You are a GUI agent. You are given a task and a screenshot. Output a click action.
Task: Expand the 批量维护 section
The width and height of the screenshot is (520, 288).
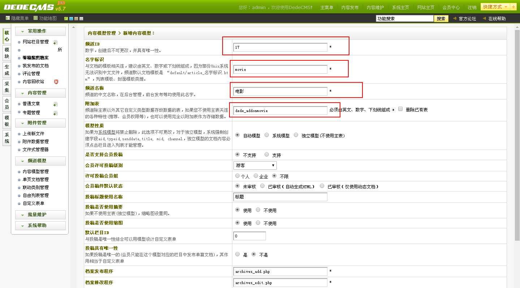[40, 215]
